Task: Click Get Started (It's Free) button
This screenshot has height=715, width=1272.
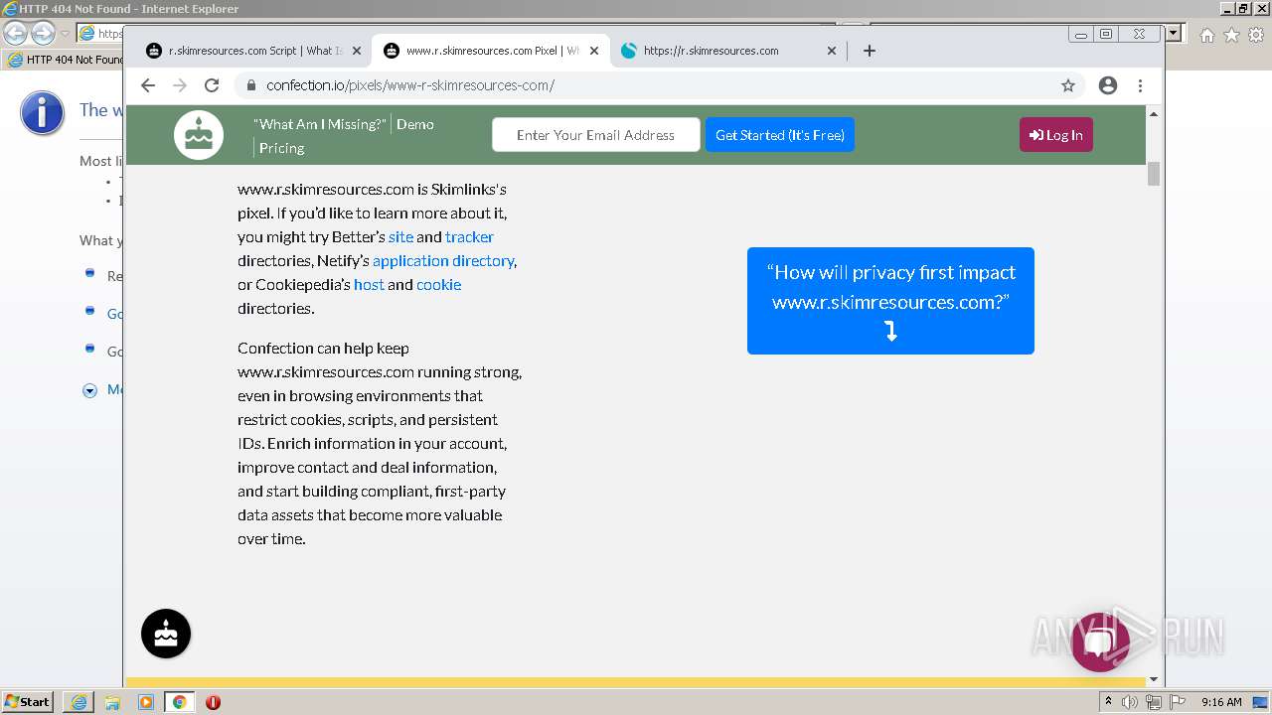Action: tap(780, 135)
